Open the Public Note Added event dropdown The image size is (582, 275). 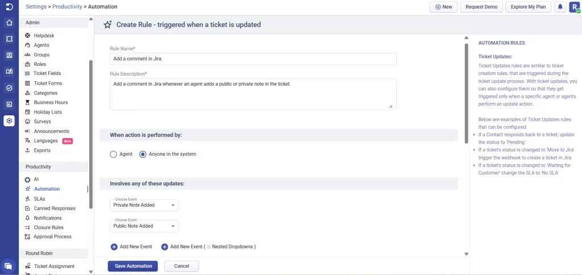tap(144, 226)
